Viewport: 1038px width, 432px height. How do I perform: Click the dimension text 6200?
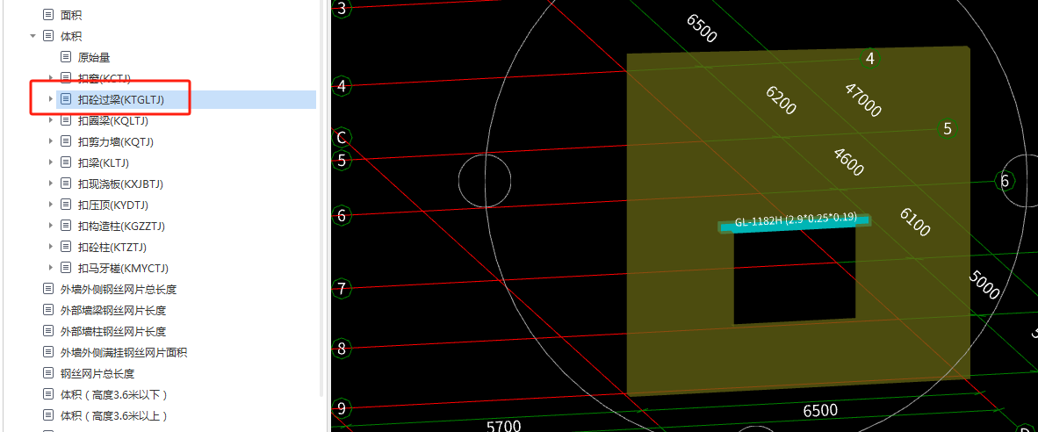(x=781, y=101)
